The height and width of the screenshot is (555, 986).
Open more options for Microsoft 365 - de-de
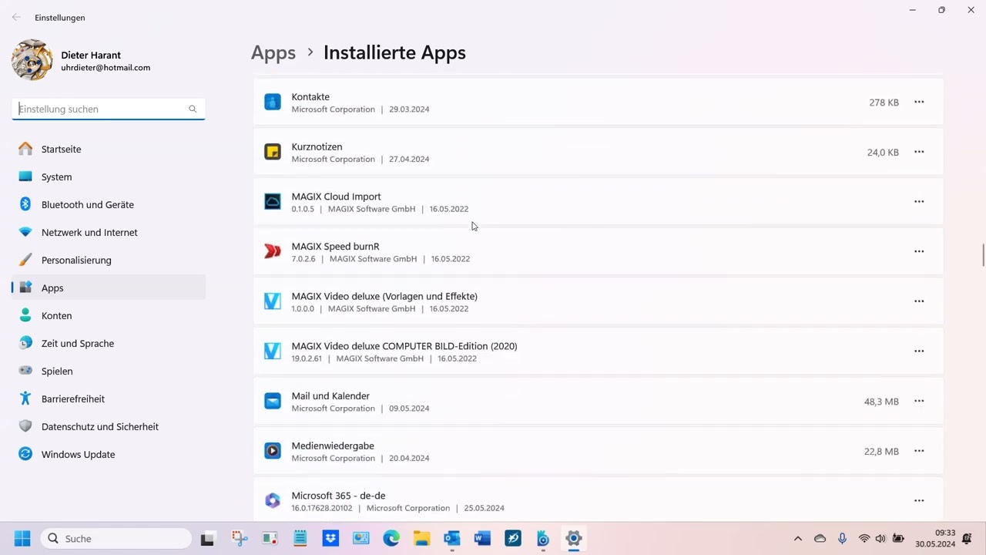point(919,501)
